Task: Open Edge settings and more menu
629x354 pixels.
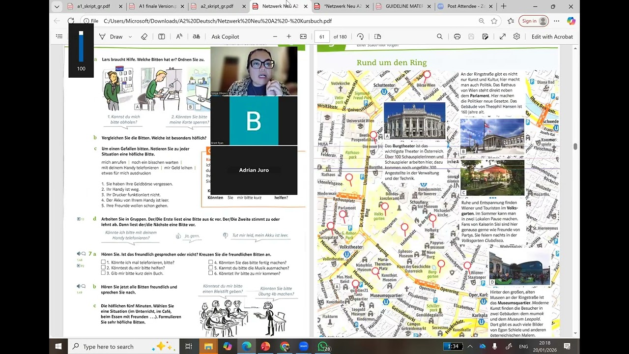Action: [556, 21]
